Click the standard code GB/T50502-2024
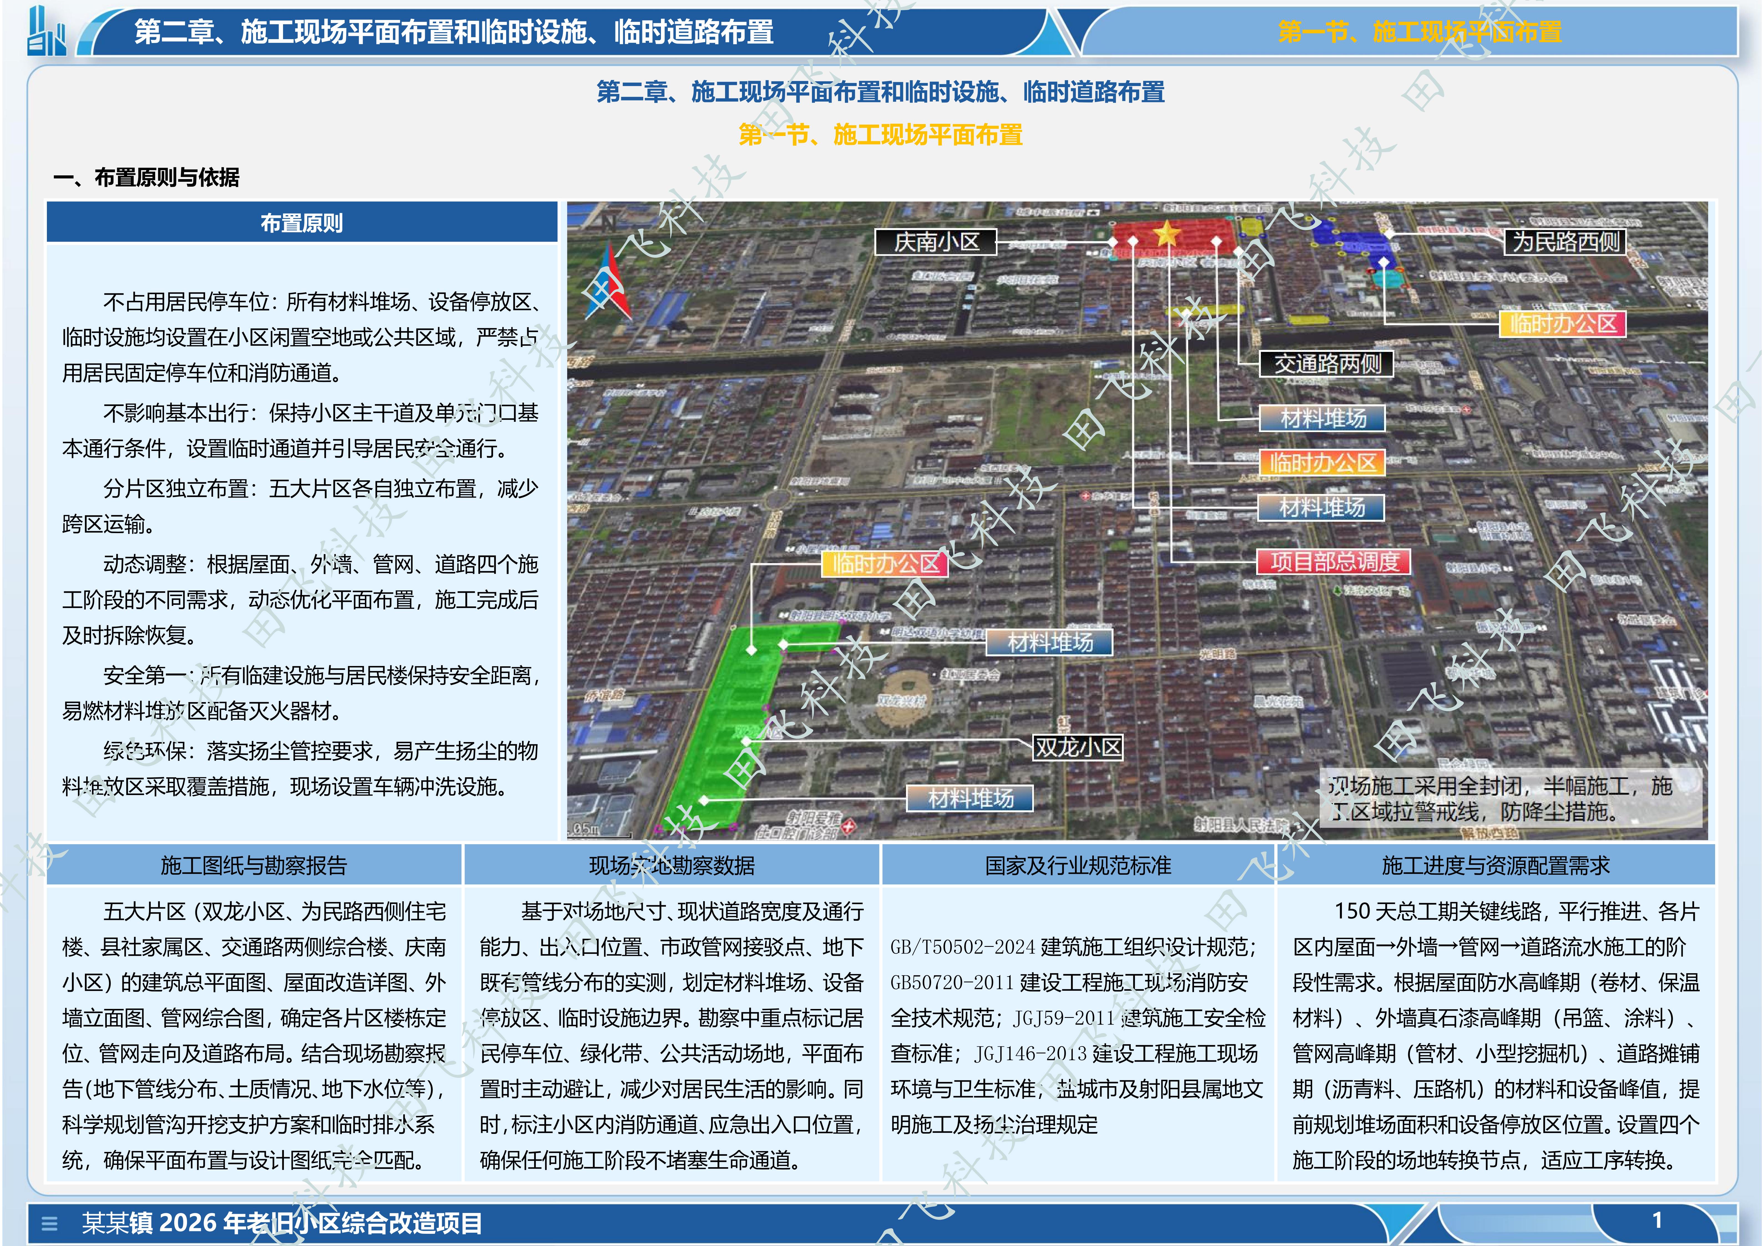 pyautogui.click(x=963, y=947)
